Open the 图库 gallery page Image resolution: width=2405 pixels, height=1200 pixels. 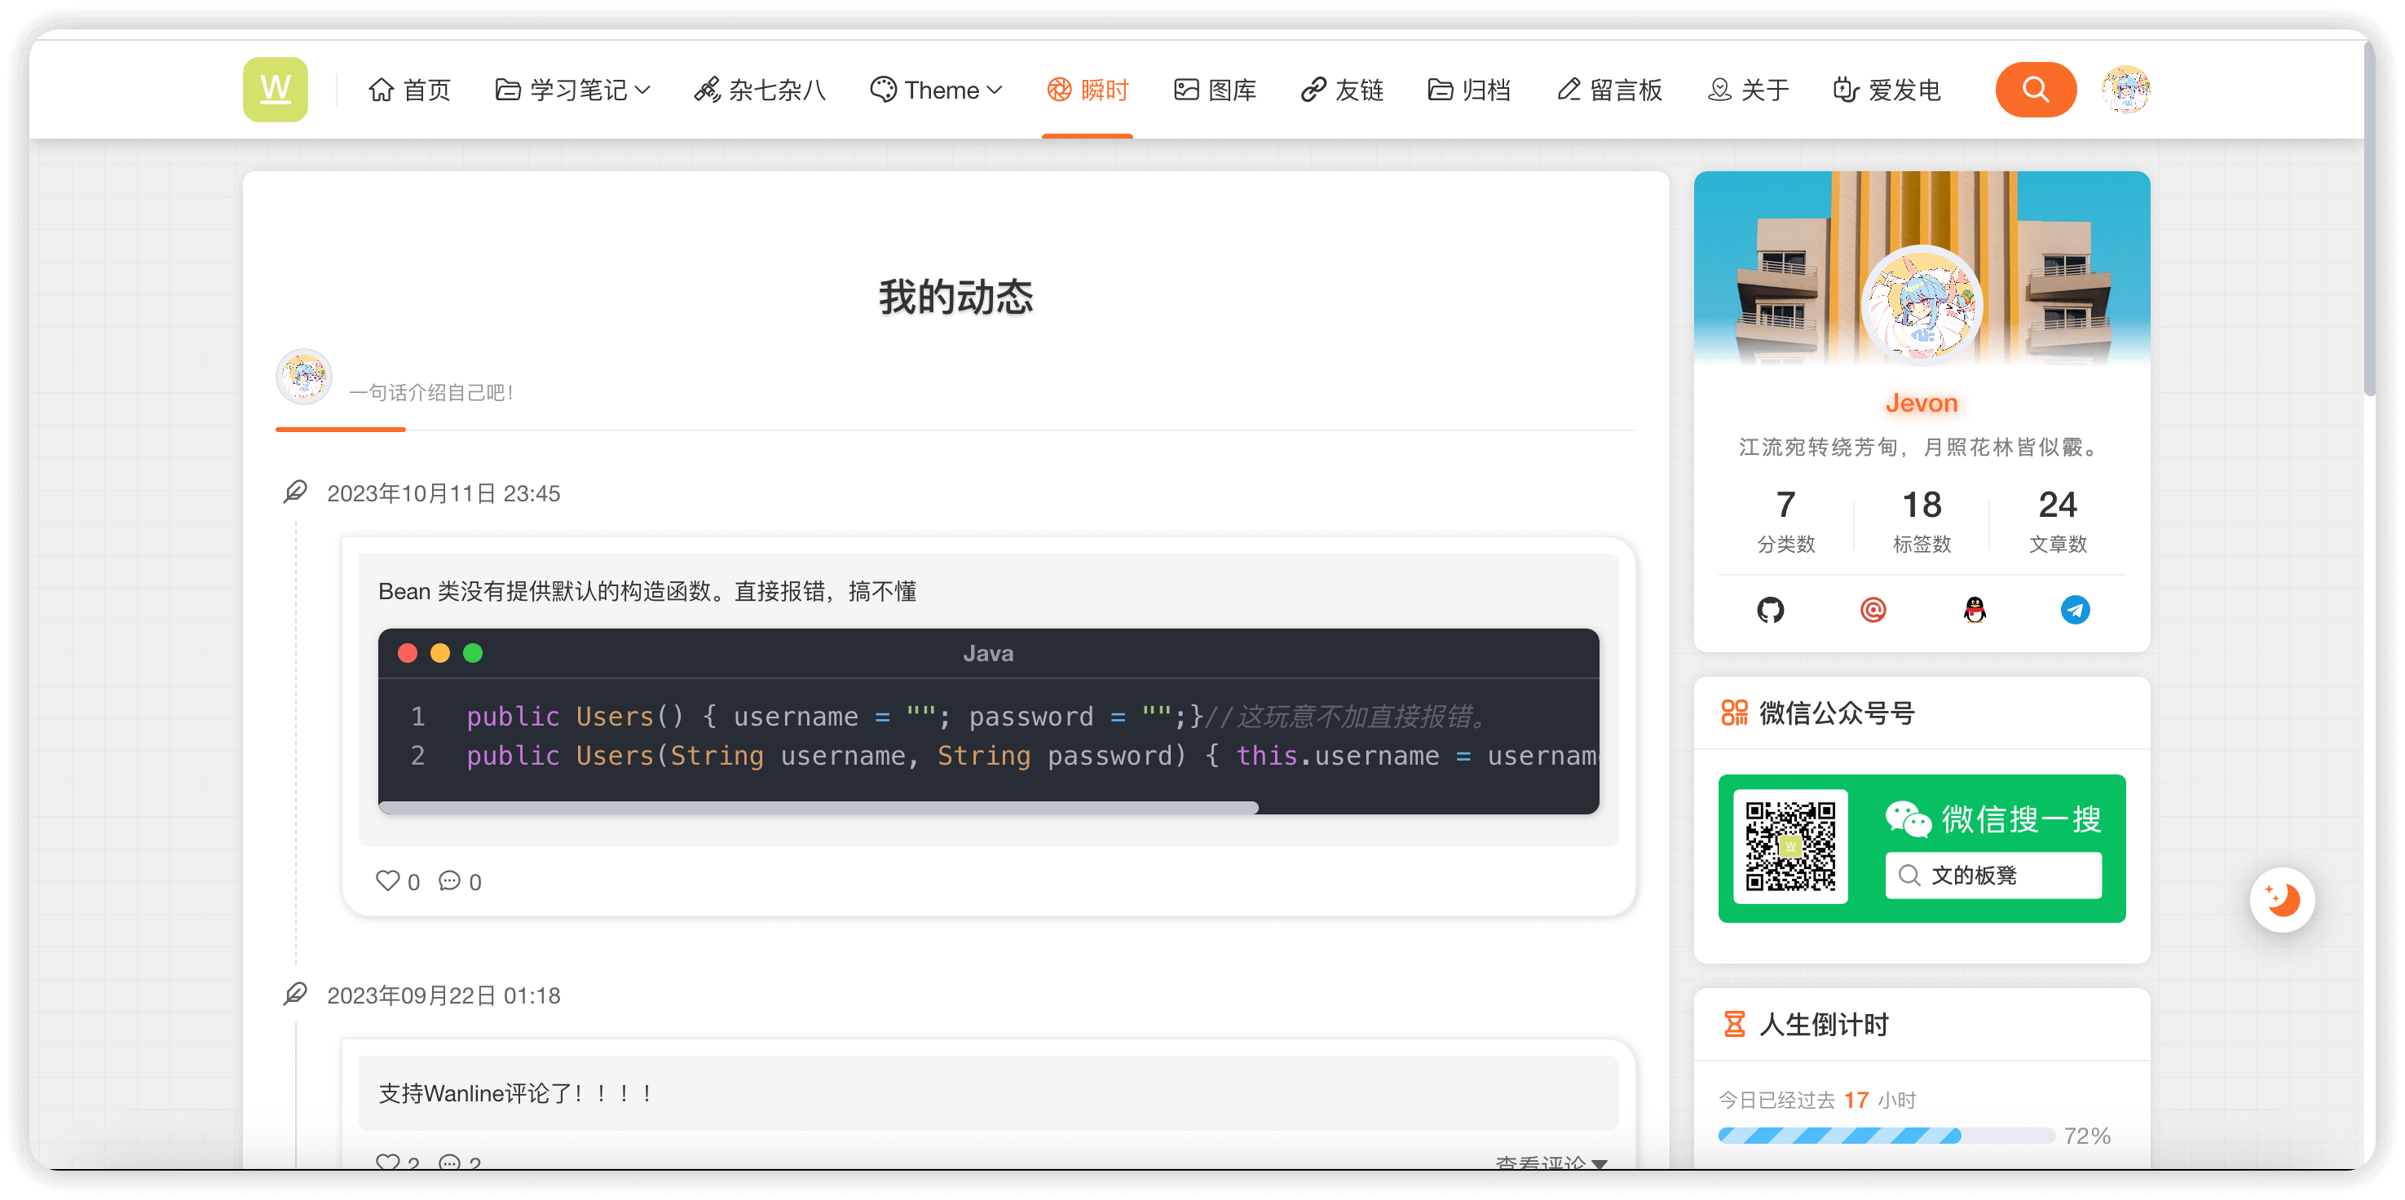click(1215, 90)
